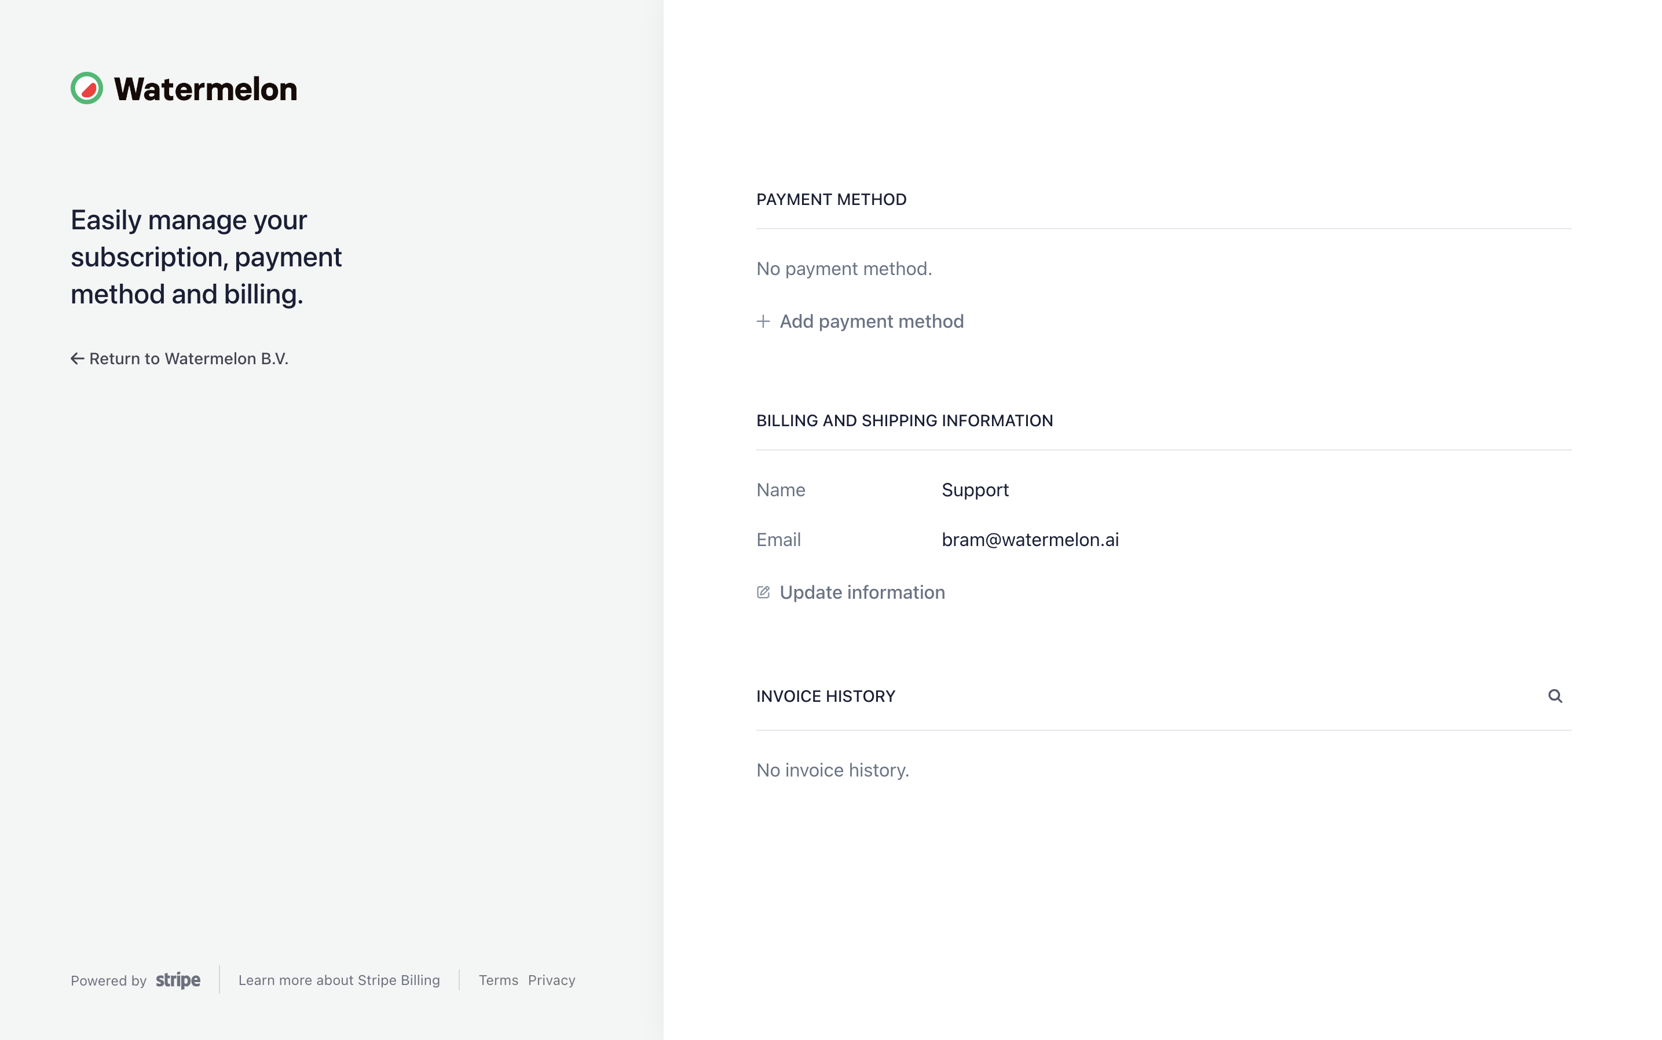Click the Powered by text
The image size is (1662, 1040).
[x=109, y=981]
